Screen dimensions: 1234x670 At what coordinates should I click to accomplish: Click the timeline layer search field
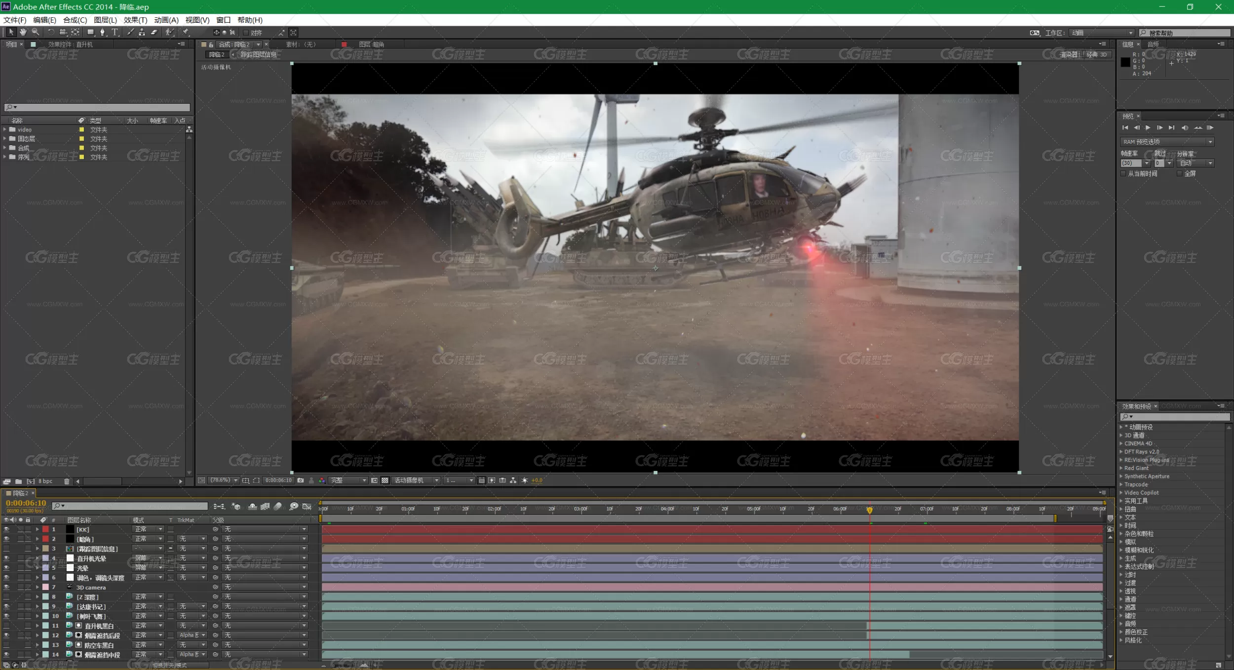tap(130, 506)
